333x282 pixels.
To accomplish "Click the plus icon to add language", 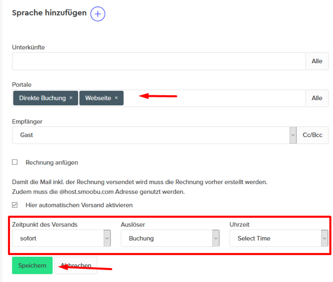I will click(98, 14).
